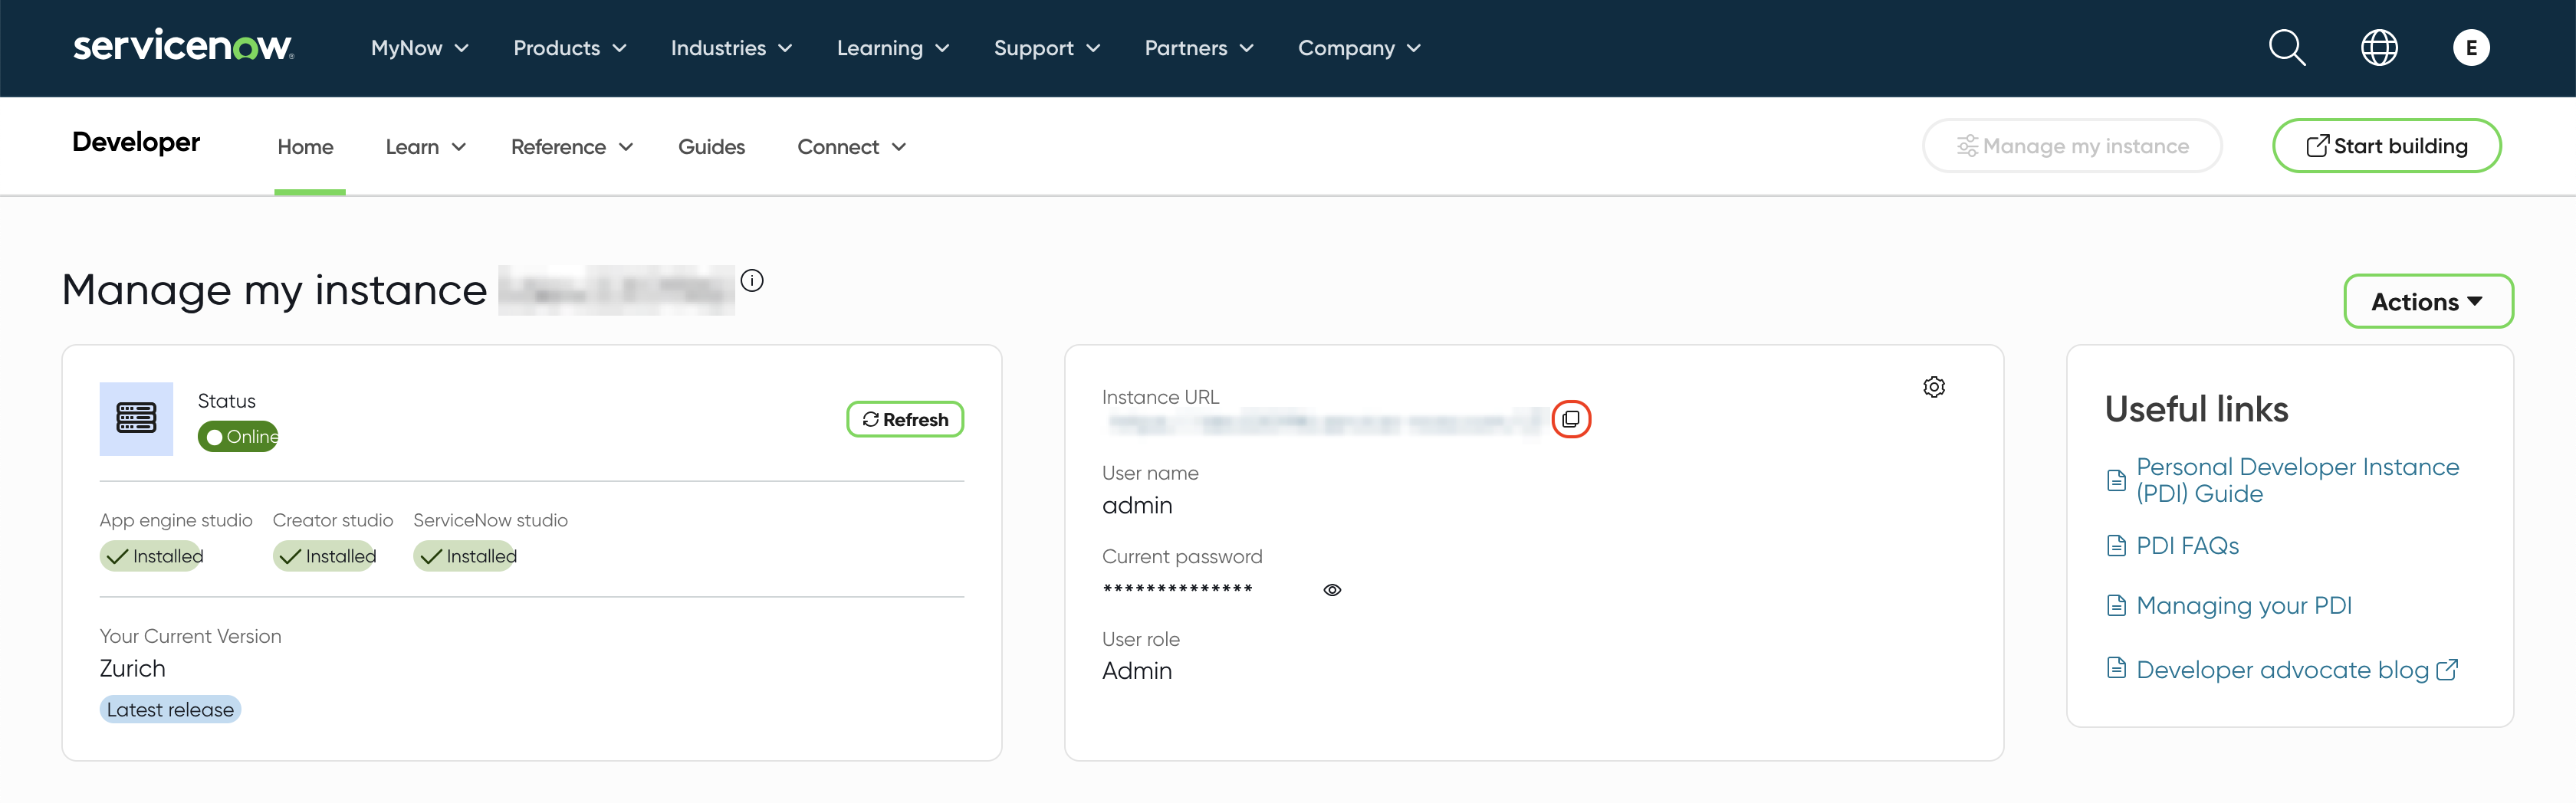Screen dimensions: 2576x803
Task: Click the ServiceNow logo
Action: pyautogui.click(x=183, y=46)
